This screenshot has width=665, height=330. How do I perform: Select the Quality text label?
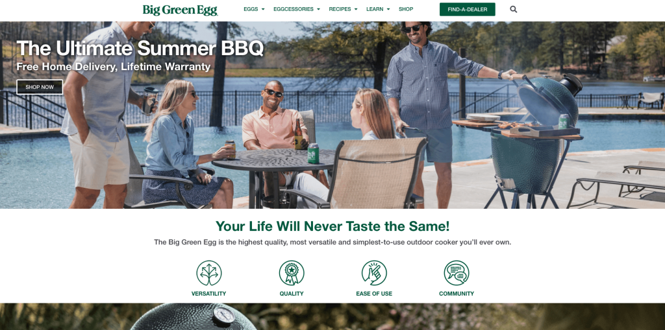coord(292,294)
